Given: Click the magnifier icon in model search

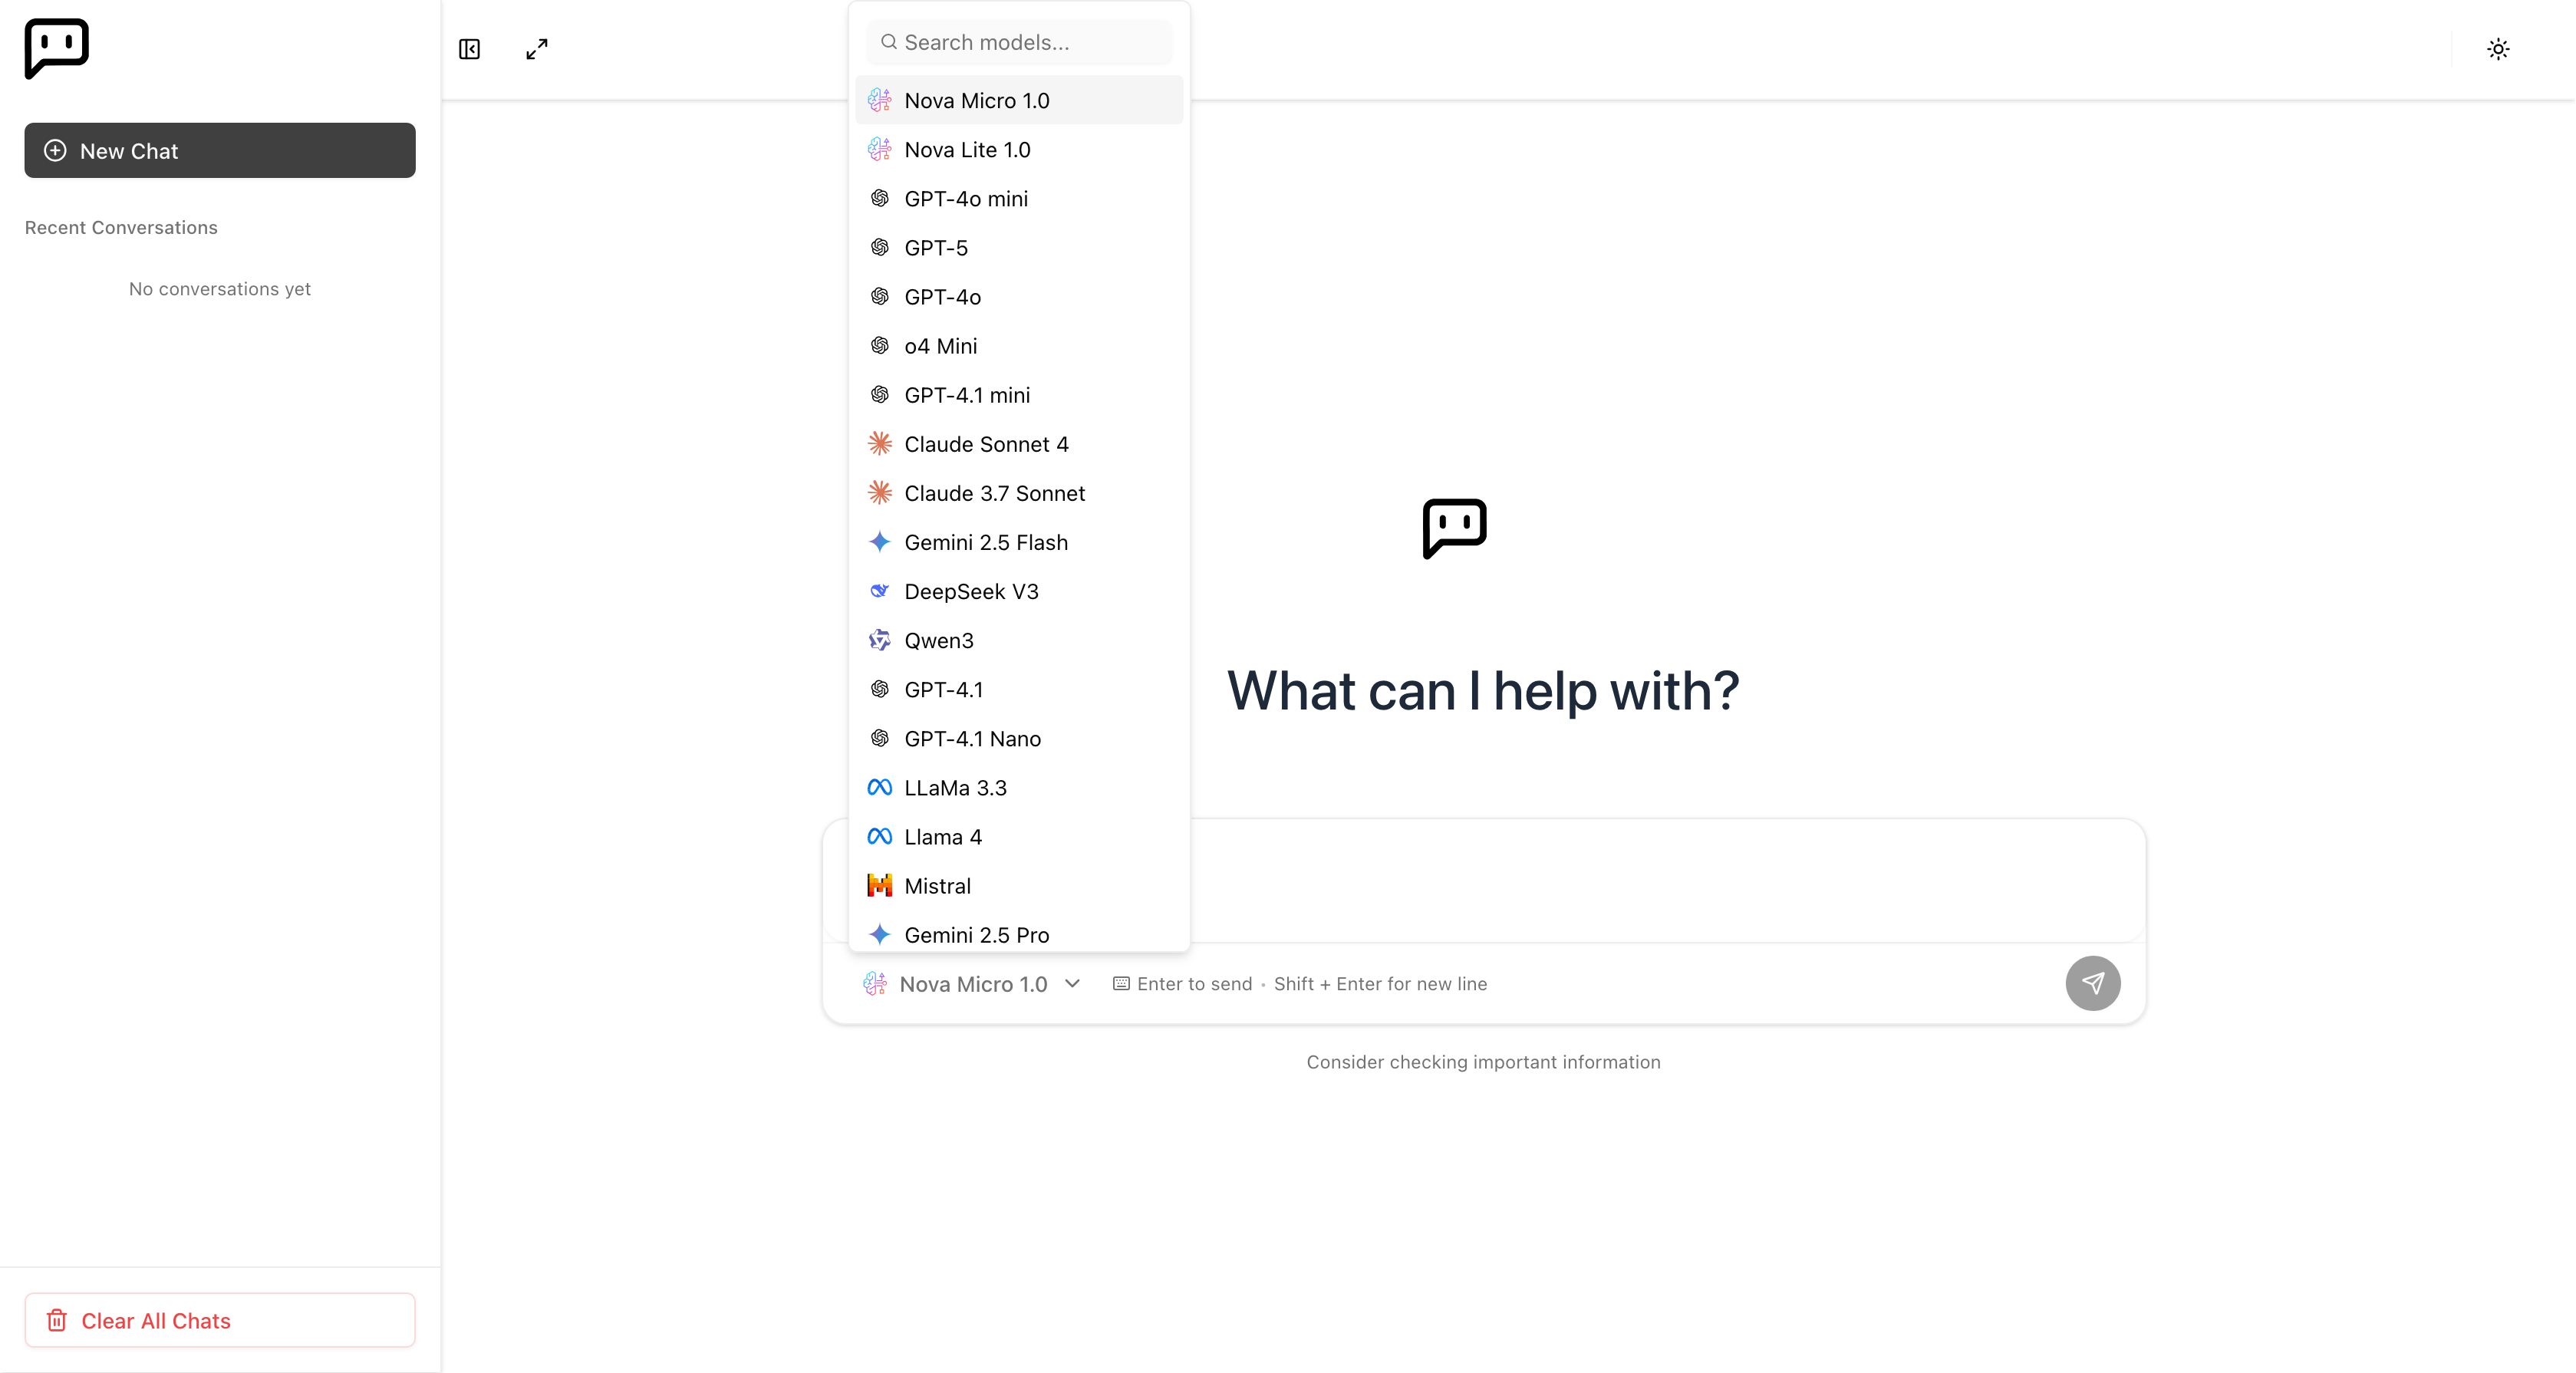Looking at the screenshot, I should coord(888,42).
